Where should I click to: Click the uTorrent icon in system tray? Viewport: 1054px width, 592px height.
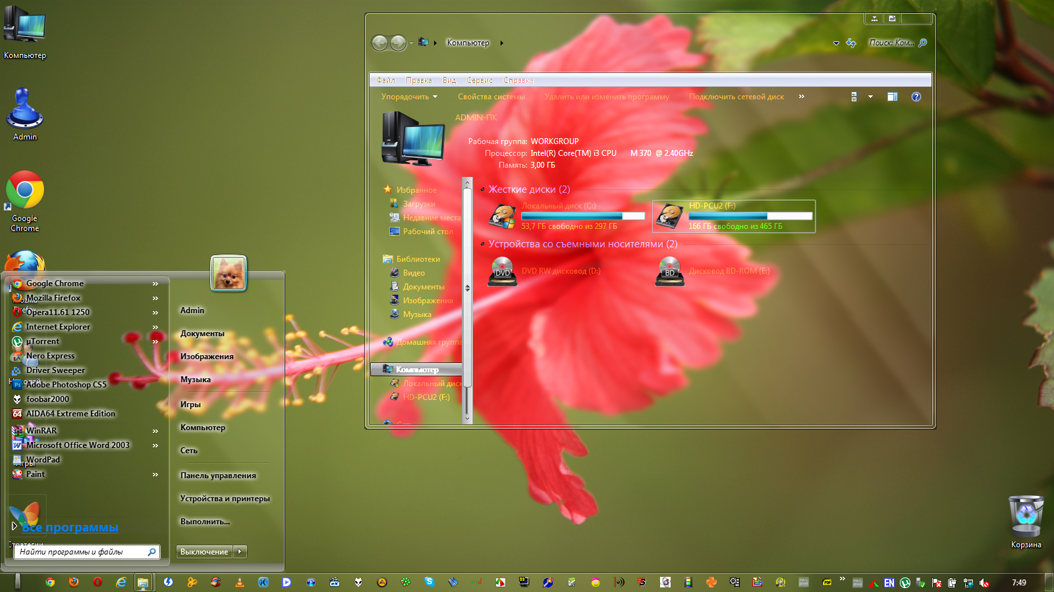pyautogui.click(x=905, y=583)
